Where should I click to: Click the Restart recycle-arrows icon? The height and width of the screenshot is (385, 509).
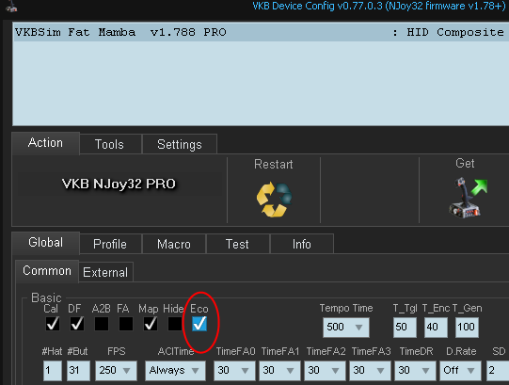(x=274, y=200)
